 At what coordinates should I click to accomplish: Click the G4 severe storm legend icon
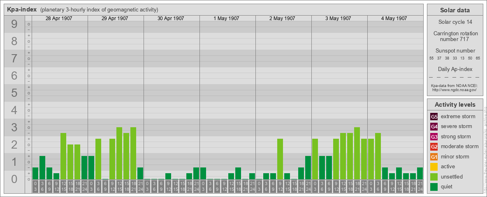tap(434, 127)
